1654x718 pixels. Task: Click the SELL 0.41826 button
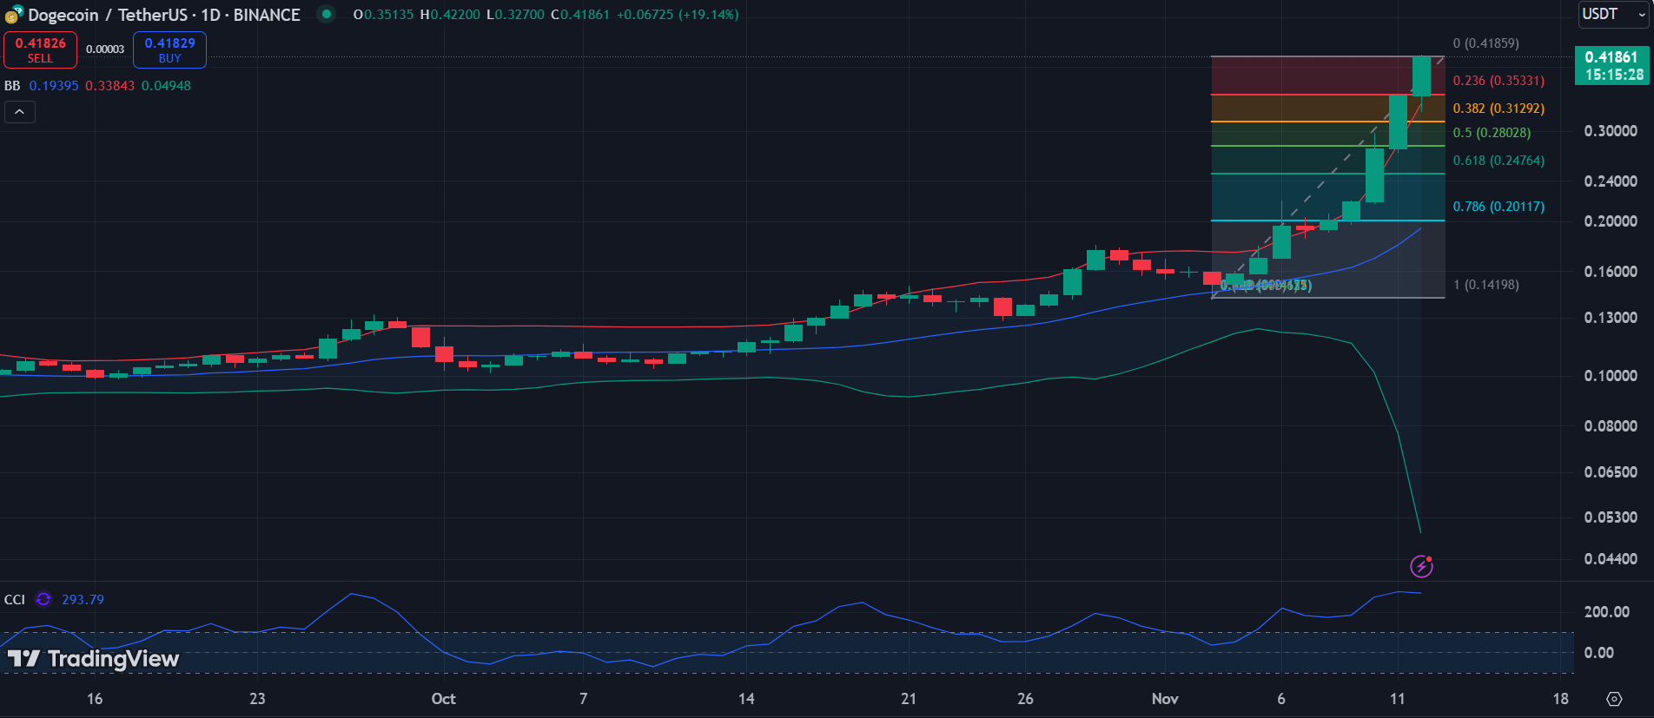click(40, 49)
